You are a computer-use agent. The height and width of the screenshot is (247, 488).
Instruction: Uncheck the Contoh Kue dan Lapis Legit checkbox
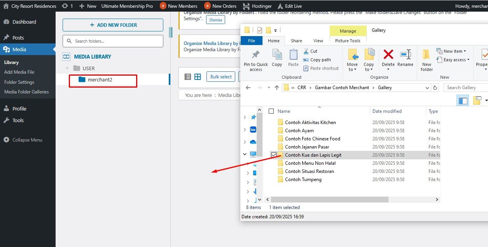274,155
